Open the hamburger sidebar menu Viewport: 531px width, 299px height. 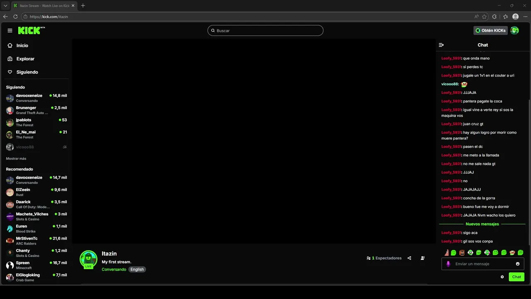10,30
